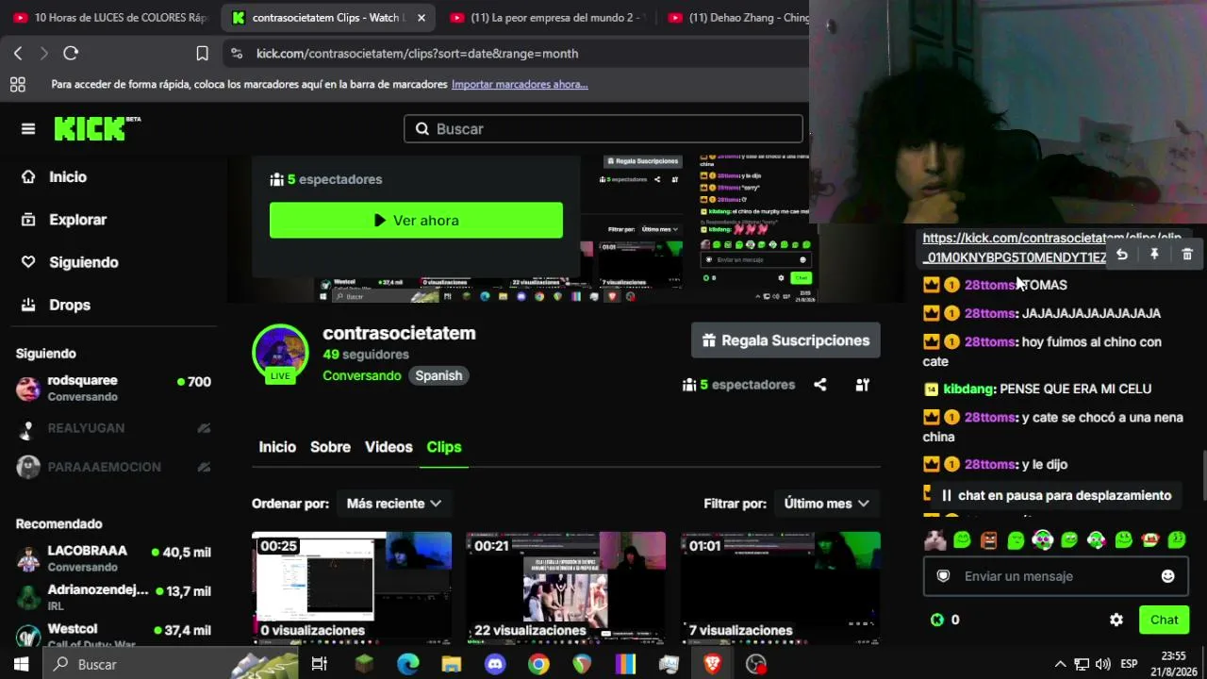Play the 00:21 clip with 22 visualizaciones
1207x679 pixels.
[566, 588]
